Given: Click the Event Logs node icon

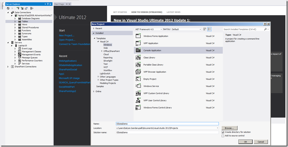Looking at the screenshot, I should coord(20,48).
